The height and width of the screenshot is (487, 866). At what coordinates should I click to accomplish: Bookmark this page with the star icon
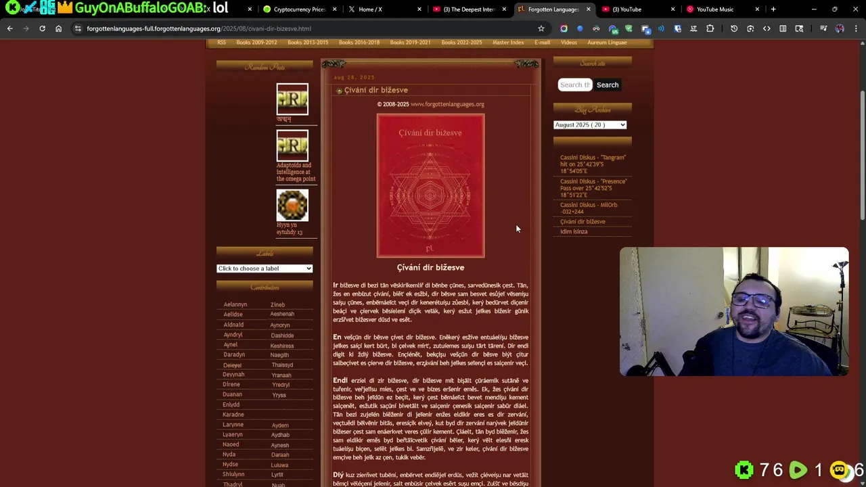[x=541, y=28]
